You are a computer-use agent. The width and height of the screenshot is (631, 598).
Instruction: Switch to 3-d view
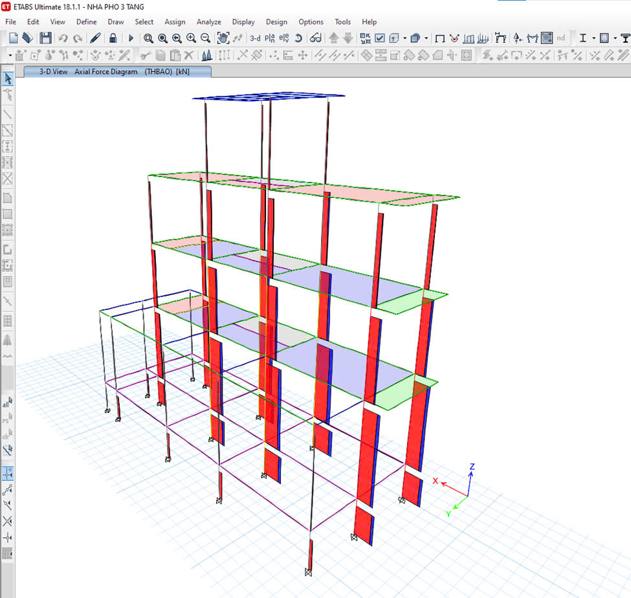(255, 38)
